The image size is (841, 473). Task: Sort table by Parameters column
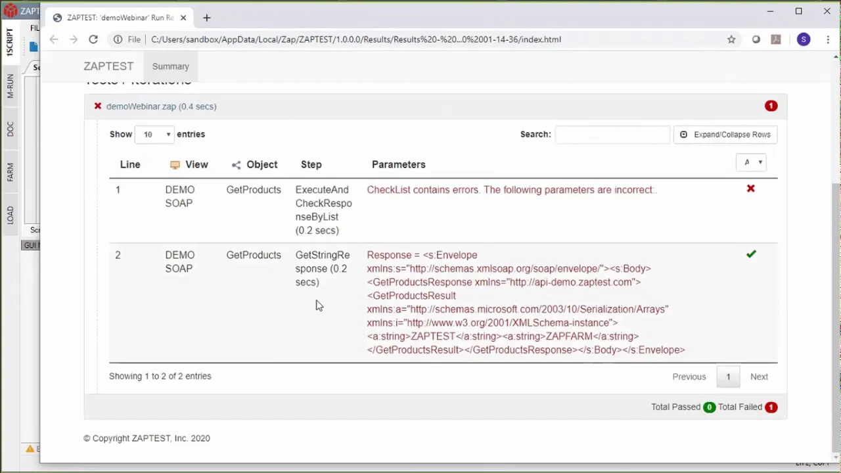coord(399,165)
